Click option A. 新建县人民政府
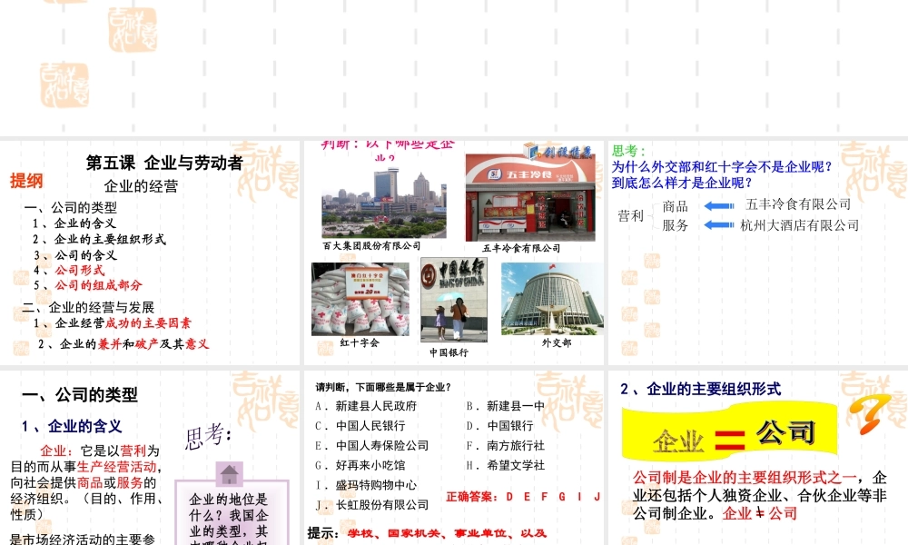 pos(366,406)
